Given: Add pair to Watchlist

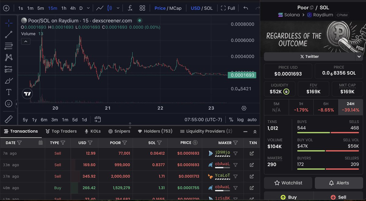Looking at the screenshot, I should 288,183.
